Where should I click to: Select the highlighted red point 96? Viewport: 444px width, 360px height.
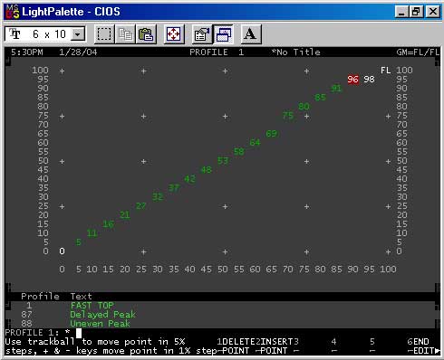tap(352, 80)
